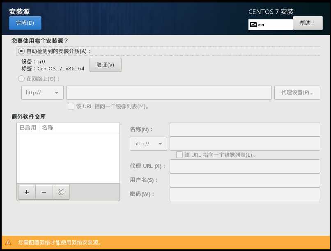Click the 密码(W) password field
The width and height of the screenshot is (331, 251).
pos(245,194)
